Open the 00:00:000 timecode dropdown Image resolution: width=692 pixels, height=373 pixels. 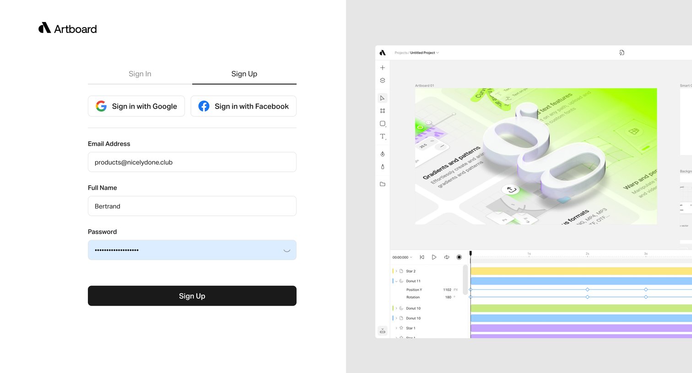tap(402, 258)
